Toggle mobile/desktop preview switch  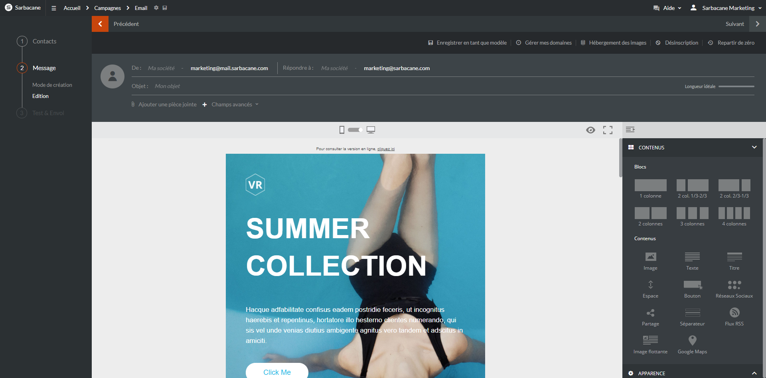point(355,130)
